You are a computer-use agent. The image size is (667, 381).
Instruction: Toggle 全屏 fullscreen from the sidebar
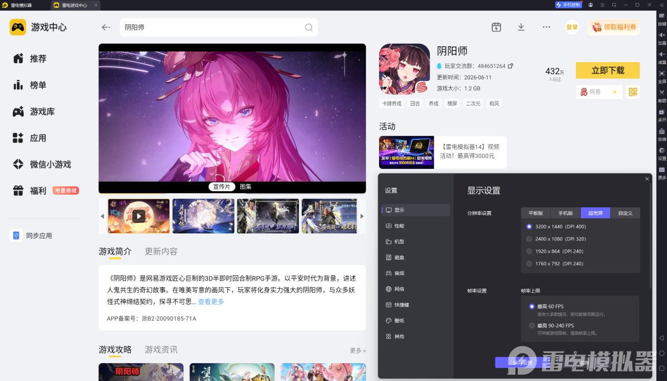[662, 76]
